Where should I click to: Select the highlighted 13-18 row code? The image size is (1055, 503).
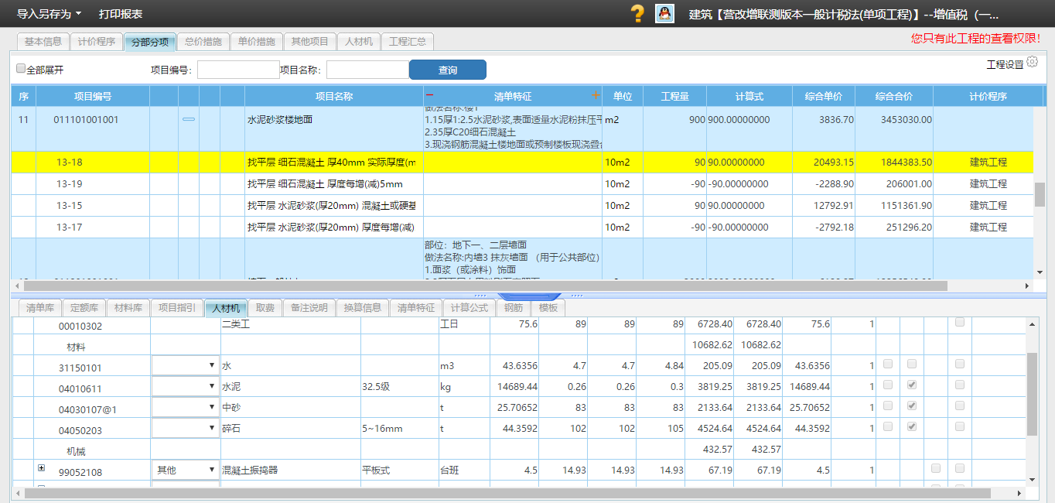[69, 163]
